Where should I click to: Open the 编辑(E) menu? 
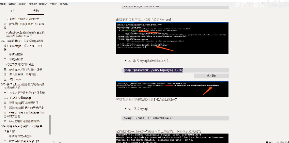click(x=12, y=4)
